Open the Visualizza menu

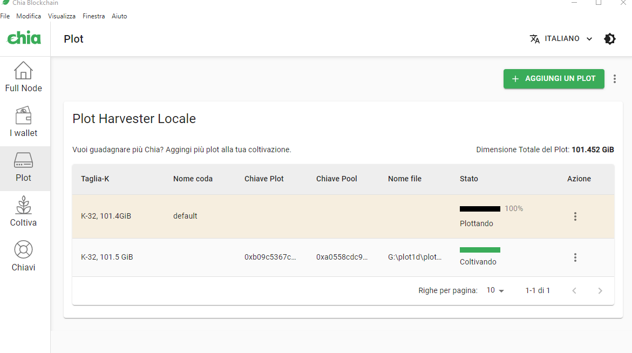point(62,16)
